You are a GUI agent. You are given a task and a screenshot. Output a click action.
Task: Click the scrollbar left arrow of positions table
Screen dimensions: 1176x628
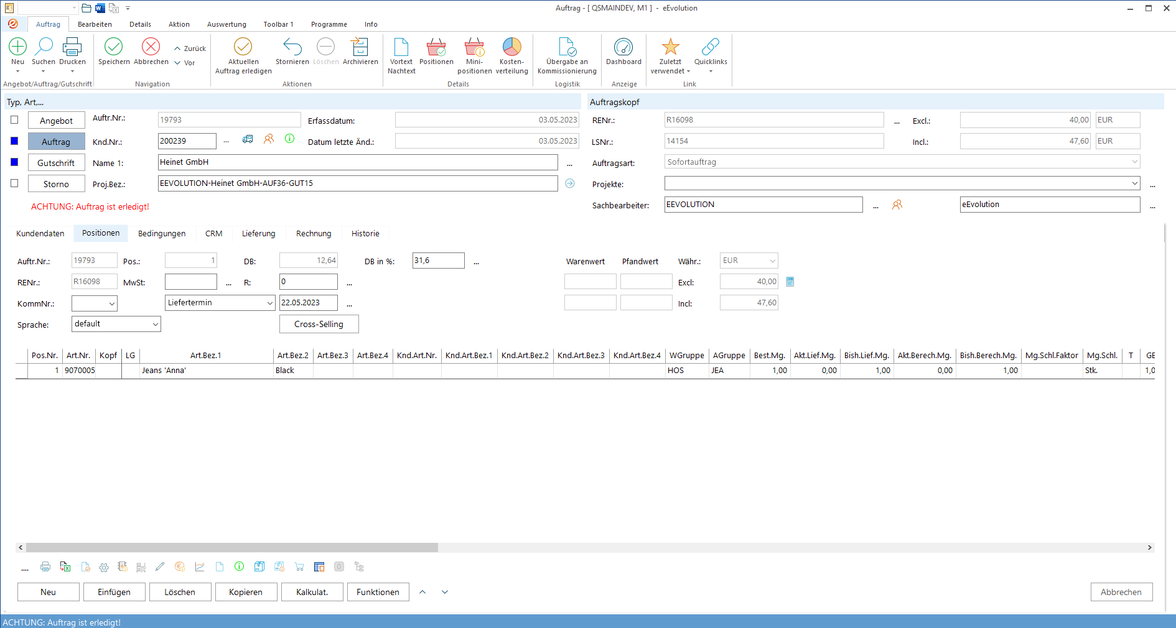(x=21, y=548)
